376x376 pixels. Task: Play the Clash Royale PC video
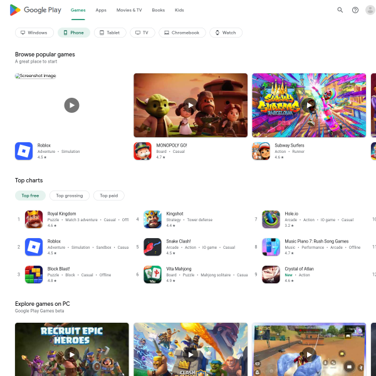[x=191, y=355]
